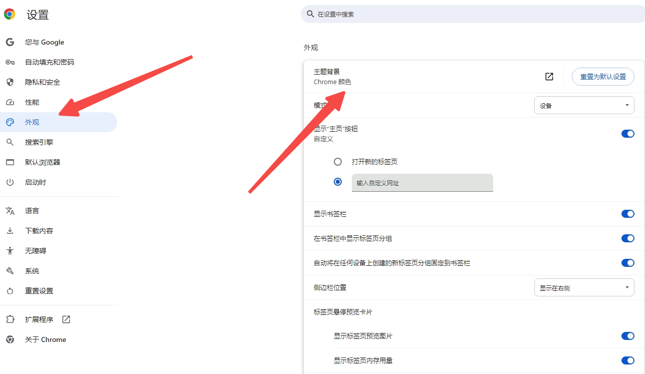This screenshot has height=374, width=645.
Task: Toggle 自动将新标签页分组固定到书签栏 switch
Action: [628, 263]
